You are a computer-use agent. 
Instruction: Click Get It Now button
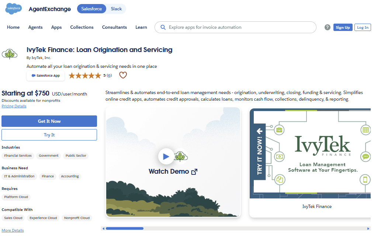pyautogui.click(x=49, y=121)
